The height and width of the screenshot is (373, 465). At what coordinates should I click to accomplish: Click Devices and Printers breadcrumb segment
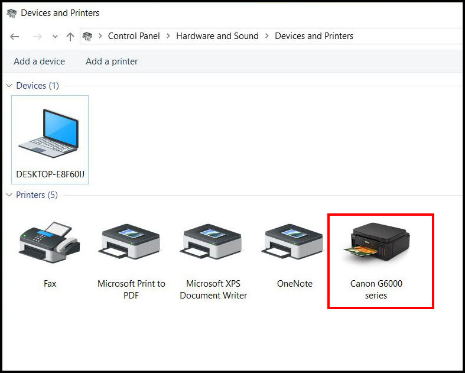click(314, 36)
